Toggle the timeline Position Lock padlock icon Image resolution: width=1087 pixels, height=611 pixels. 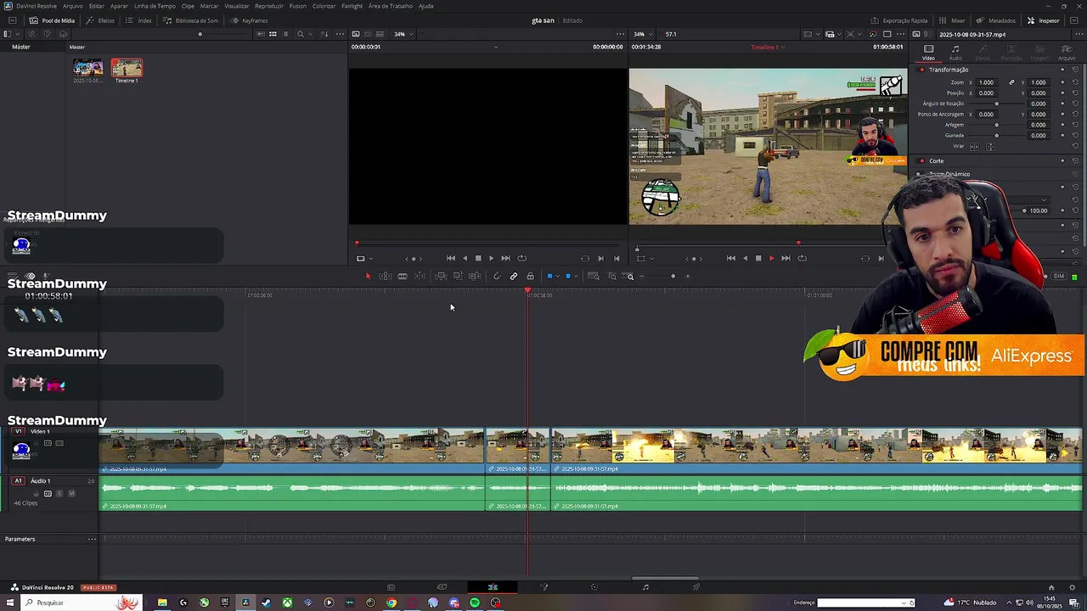(530, 276)
